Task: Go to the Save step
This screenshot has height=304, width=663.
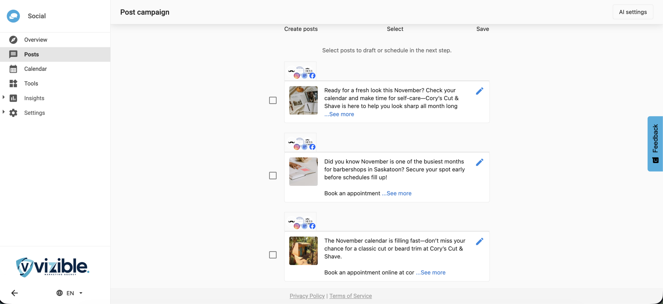Action: pyautogui.click(x=482, y=29)
